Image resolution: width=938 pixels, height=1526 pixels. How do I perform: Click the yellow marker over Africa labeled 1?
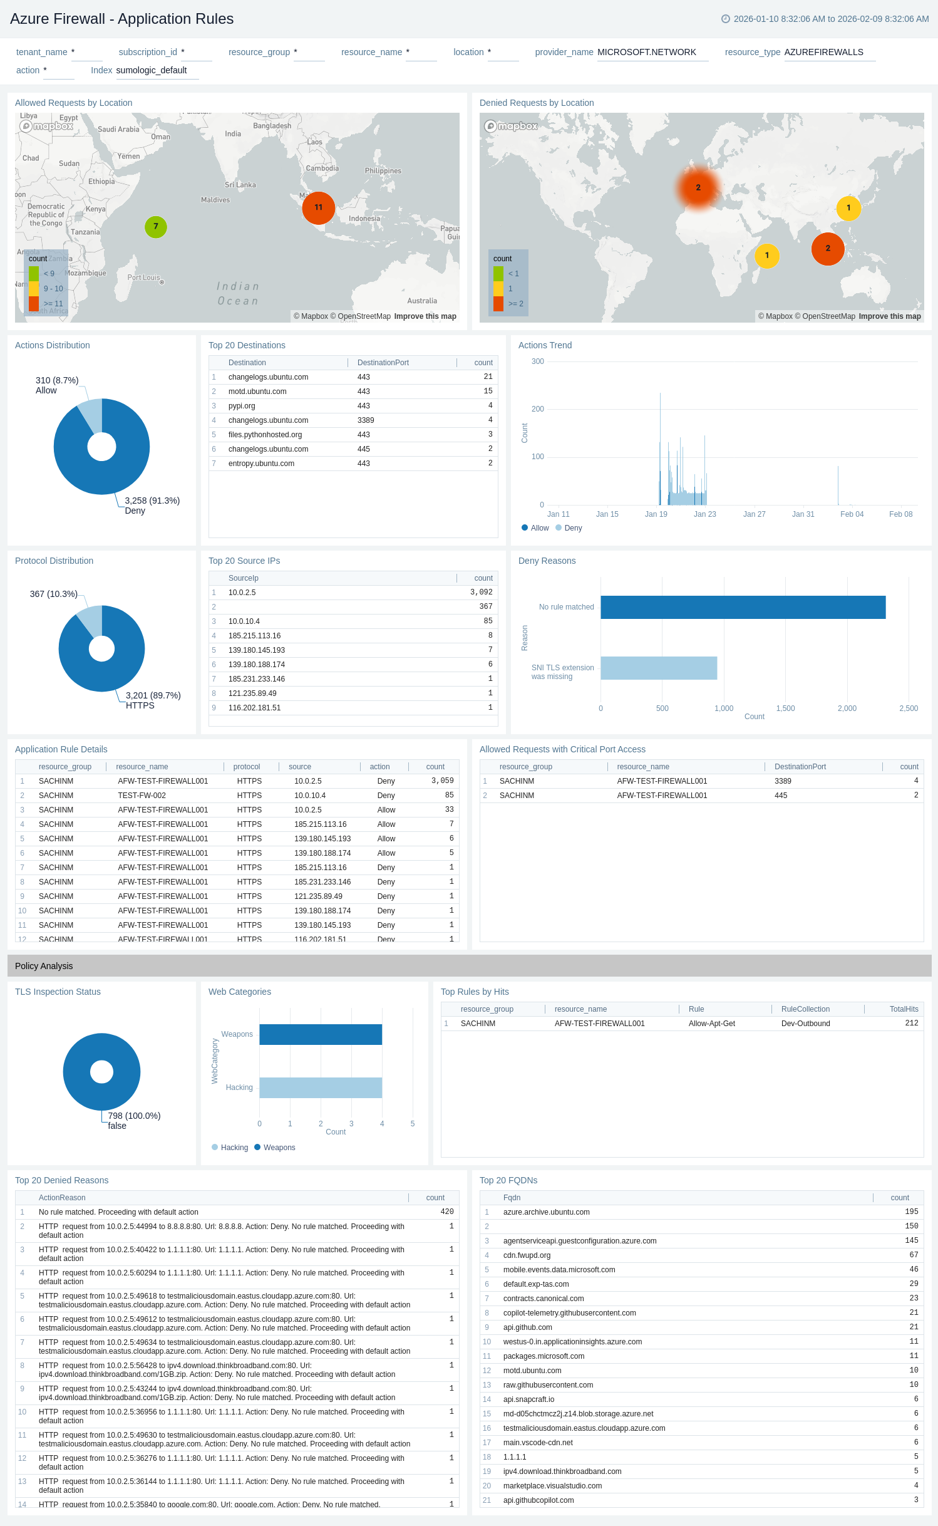point(767,256)
